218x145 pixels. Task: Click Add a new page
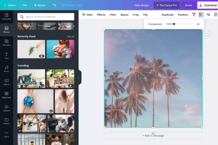153,135
